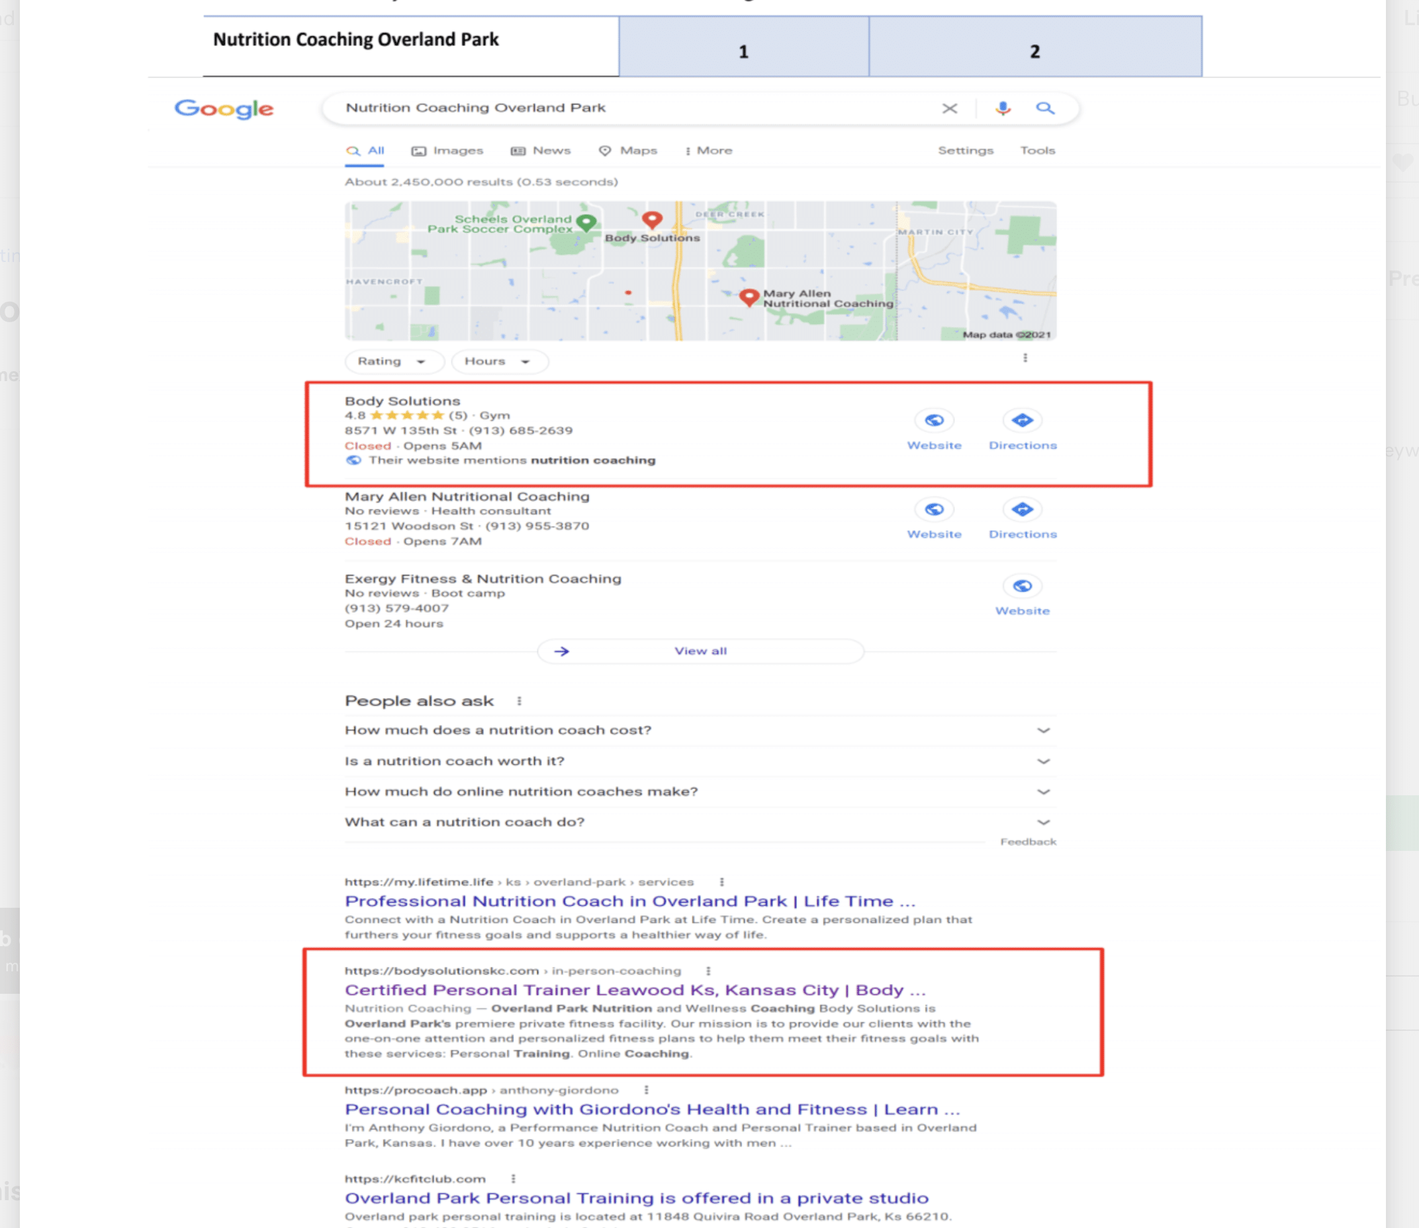Screen dimensions: 1419x1228
Task: Switch to the Images tab
Action: [447, 151]
